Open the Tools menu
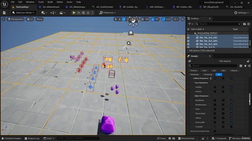The height and width of the screenshot is (141, 252). [41, 2]
